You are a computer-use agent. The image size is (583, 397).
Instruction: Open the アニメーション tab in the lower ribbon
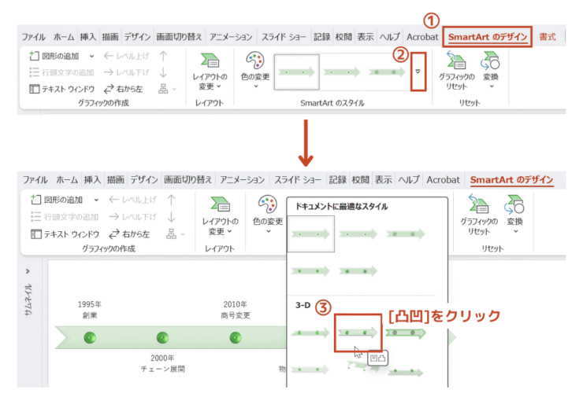(x=245, y=180)
